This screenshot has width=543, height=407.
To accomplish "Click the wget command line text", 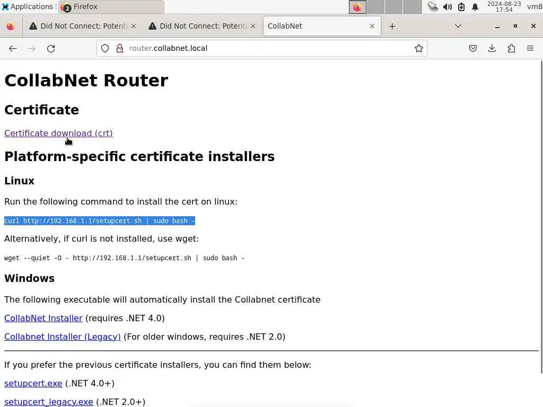I will coord(124,258).
